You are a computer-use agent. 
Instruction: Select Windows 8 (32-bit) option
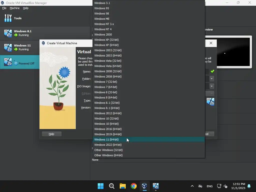[149, 92]
